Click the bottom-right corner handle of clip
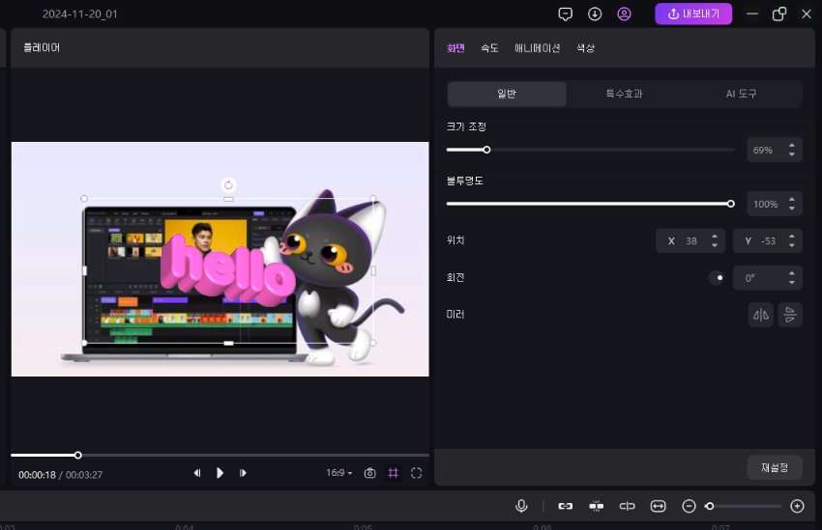 click(372, 343)
